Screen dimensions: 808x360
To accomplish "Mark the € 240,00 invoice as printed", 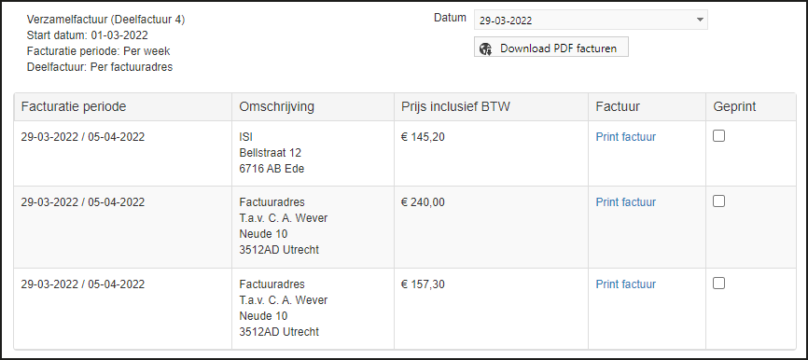I will pos(718,201).
